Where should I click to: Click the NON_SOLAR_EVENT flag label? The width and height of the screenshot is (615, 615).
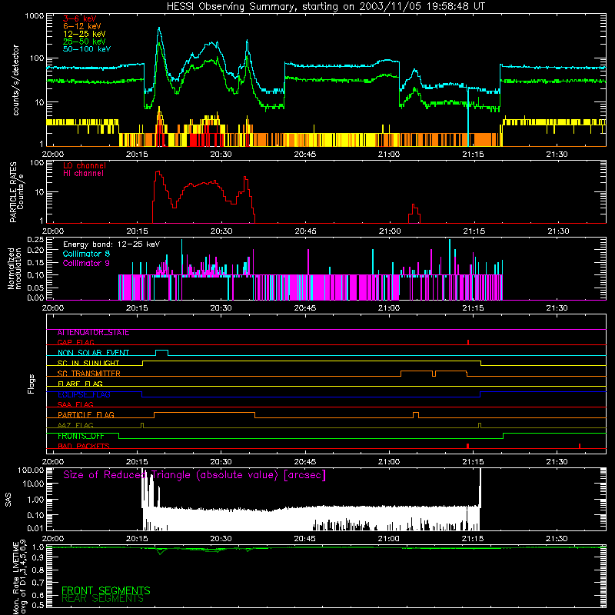(93, 353)
